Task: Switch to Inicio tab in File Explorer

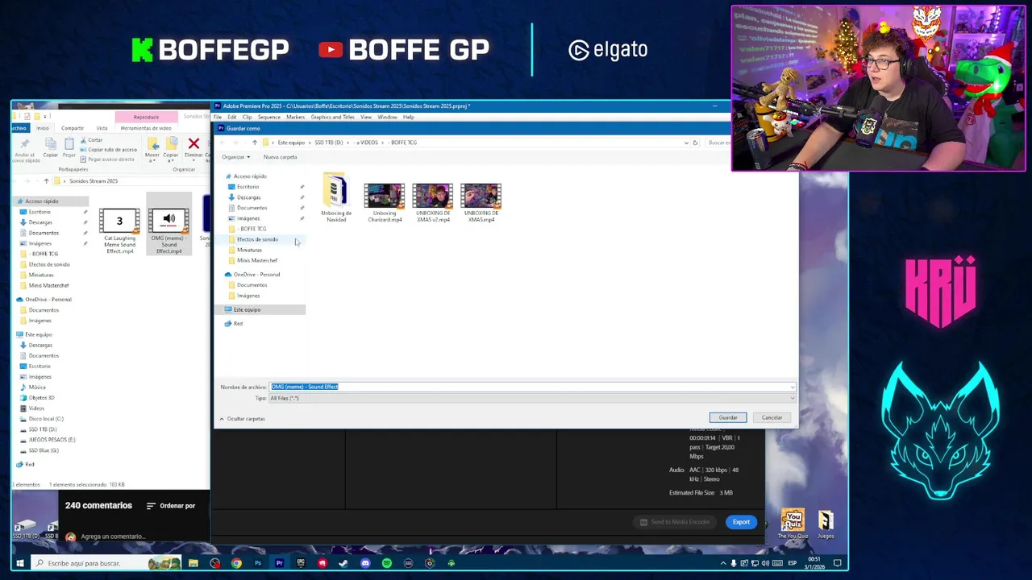Action: [42, 128]
